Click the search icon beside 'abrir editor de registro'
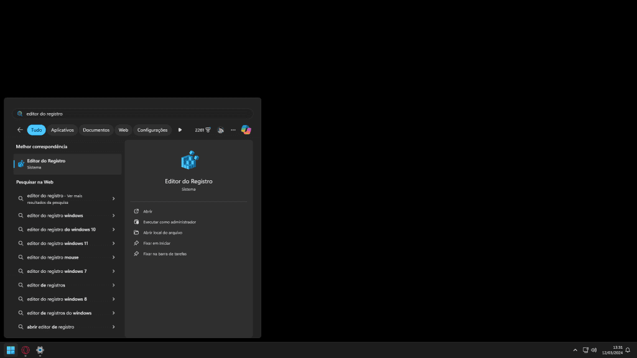 pos(21,327)
